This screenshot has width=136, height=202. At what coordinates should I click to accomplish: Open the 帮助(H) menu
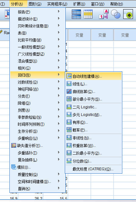[x=117, y=4]
